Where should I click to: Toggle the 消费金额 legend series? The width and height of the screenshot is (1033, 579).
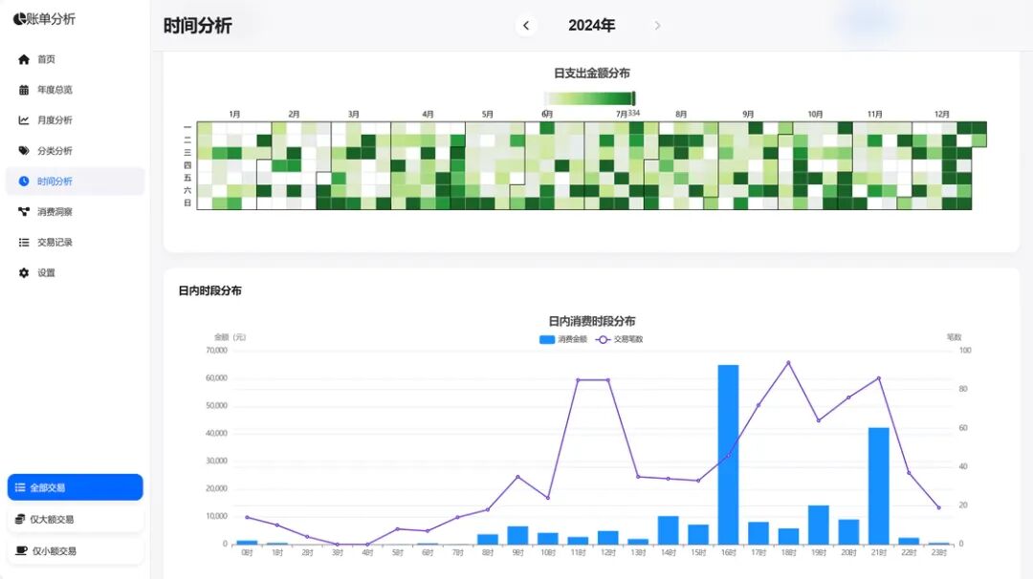pos(563,339)
